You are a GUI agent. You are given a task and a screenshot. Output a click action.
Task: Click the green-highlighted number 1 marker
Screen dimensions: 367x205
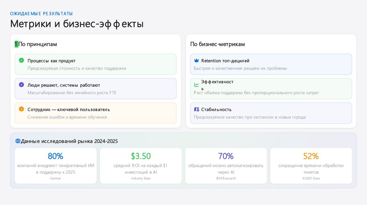[16, 44]
